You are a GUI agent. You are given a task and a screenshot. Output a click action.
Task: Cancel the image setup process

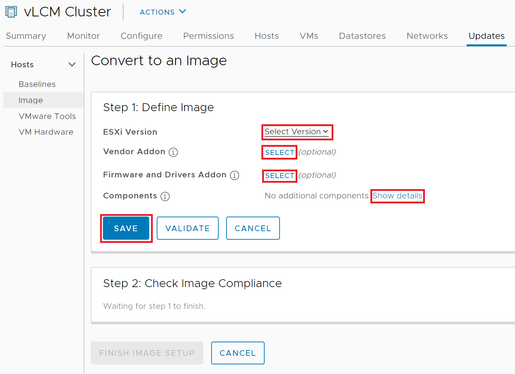[x=253, y=228]
